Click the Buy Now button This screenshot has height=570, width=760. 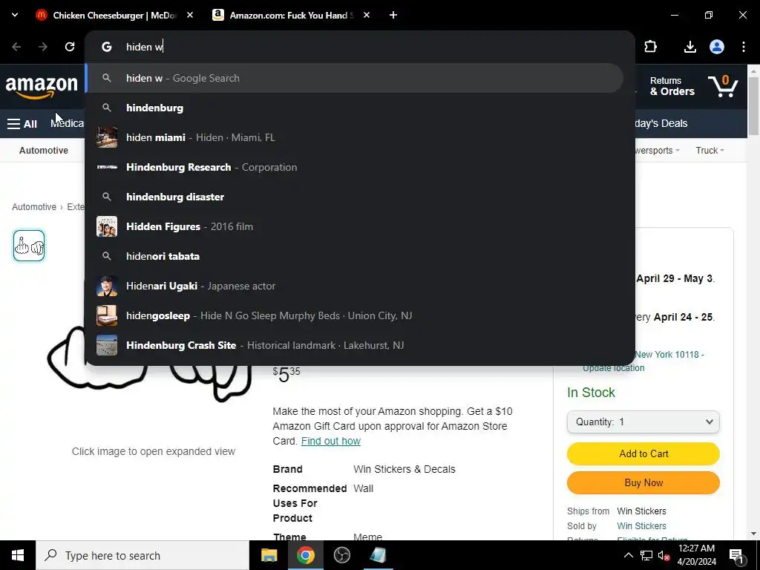643,482
